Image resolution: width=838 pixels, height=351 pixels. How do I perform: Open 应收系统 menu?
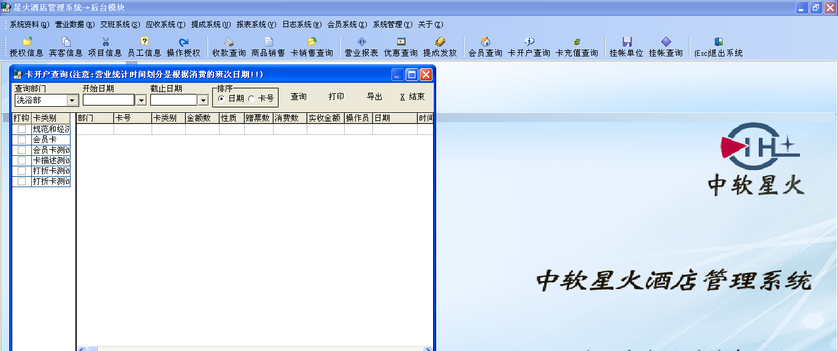(x=165, y=25)
